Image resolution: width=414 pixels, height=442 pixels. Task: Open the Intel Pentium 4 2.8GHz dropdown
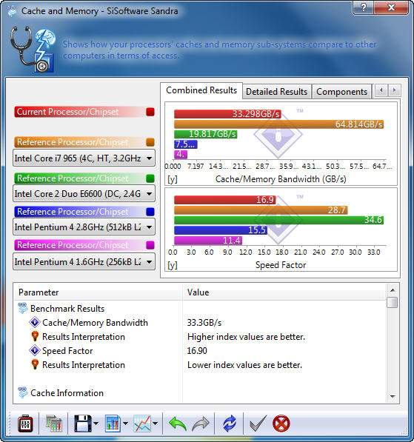click(x=84, y=227)
